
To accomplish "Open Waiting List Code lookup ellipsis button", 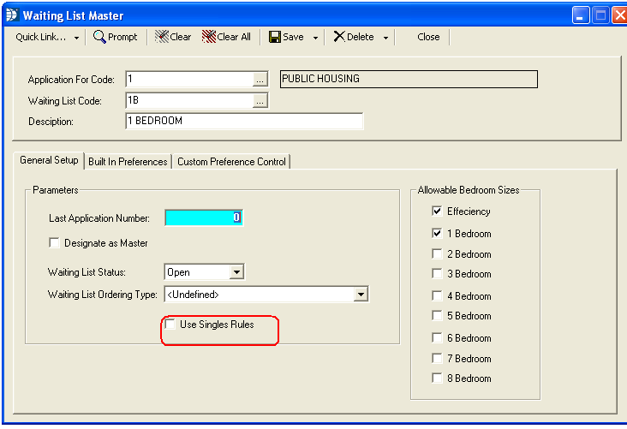I will tap(260, 101).
